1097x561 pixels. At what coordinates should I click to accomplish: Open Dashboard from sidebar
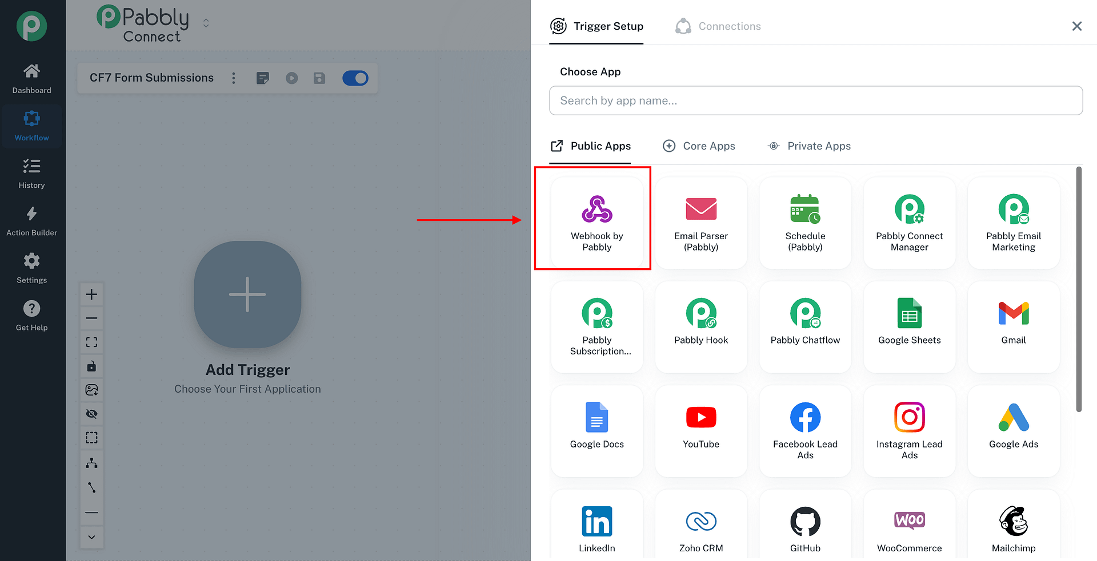32,79
